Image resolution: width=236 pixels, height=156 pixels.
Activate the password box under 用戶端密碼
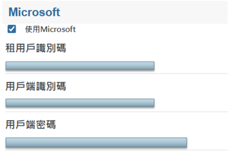click(96, 142)
